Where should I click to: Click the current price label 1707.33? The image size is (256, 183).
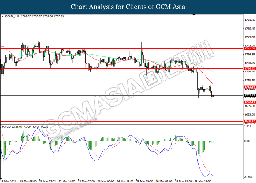[x=249, y=95]
